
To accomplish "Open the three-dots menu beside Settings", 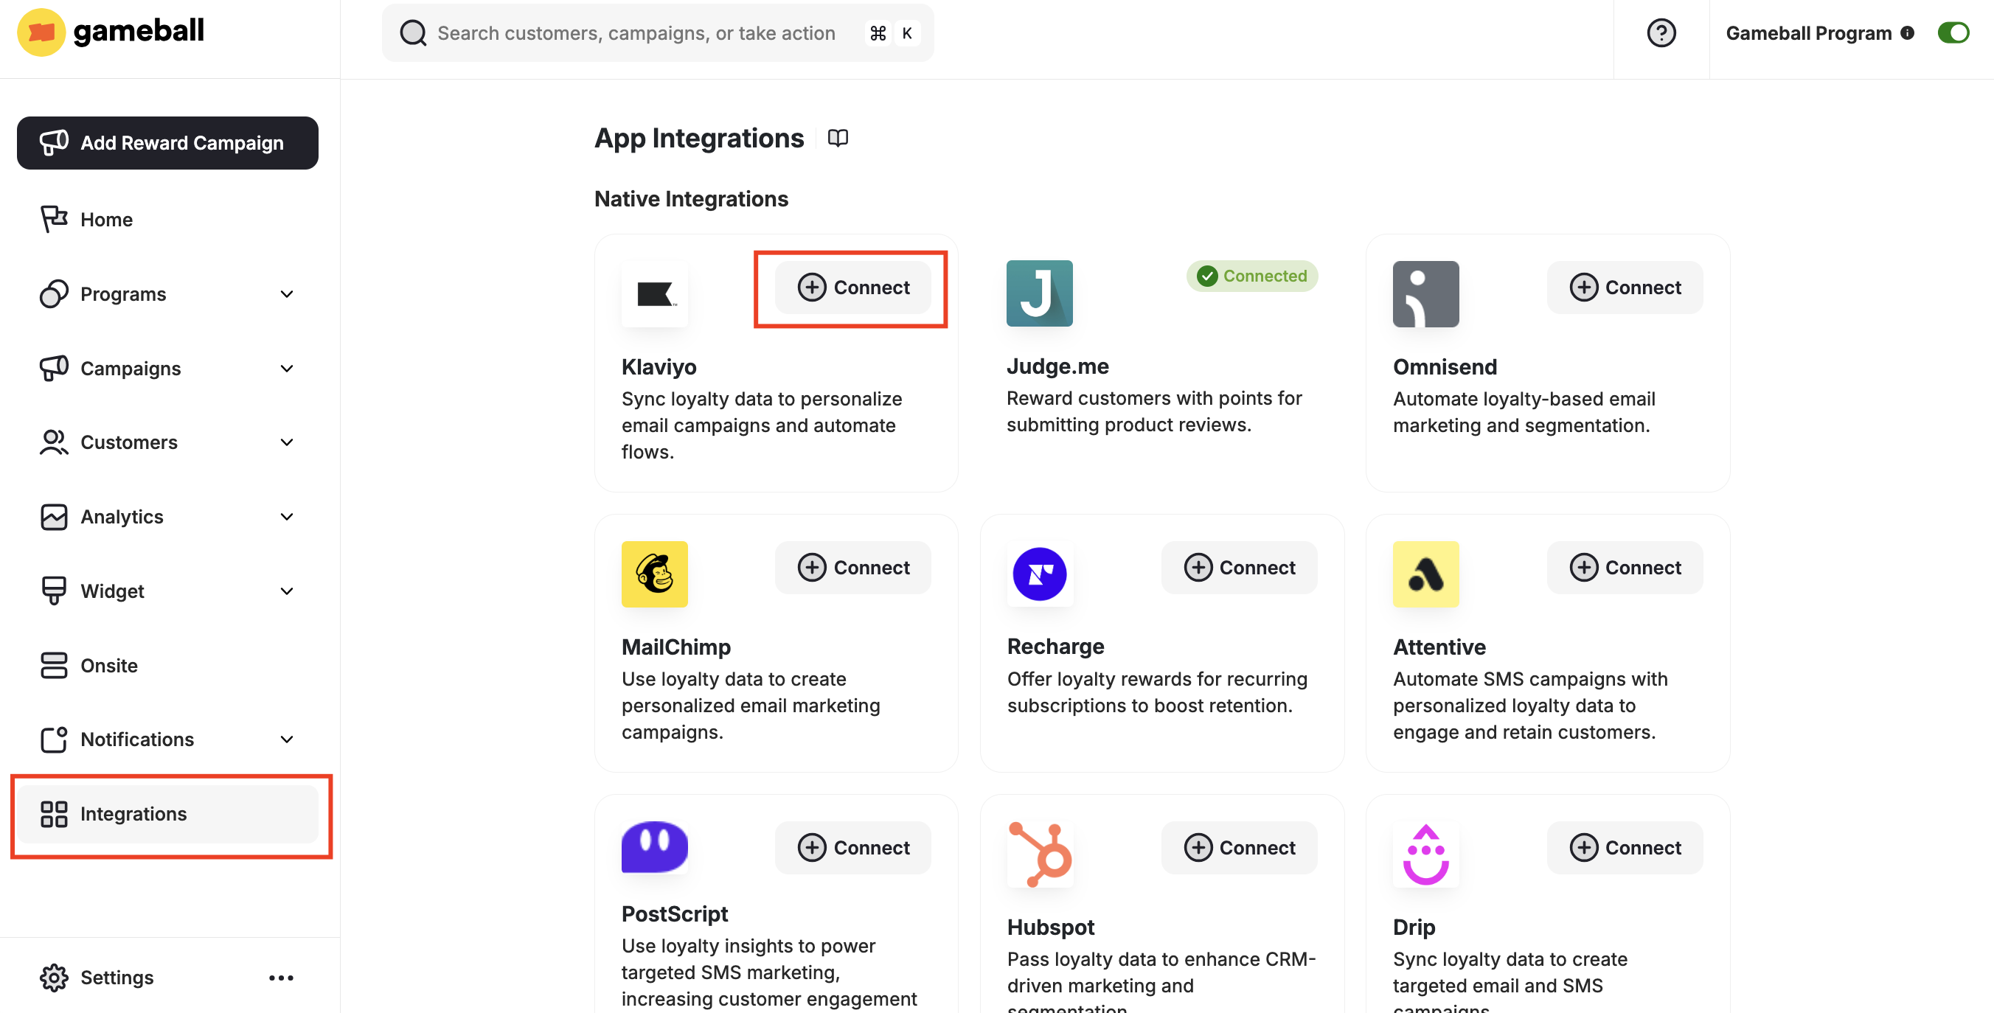I will [281, 978].
